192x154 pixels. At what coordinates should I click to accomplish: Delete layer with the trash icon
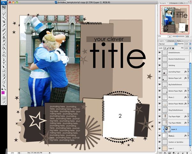pyautogui.click(x=187, y=153)
